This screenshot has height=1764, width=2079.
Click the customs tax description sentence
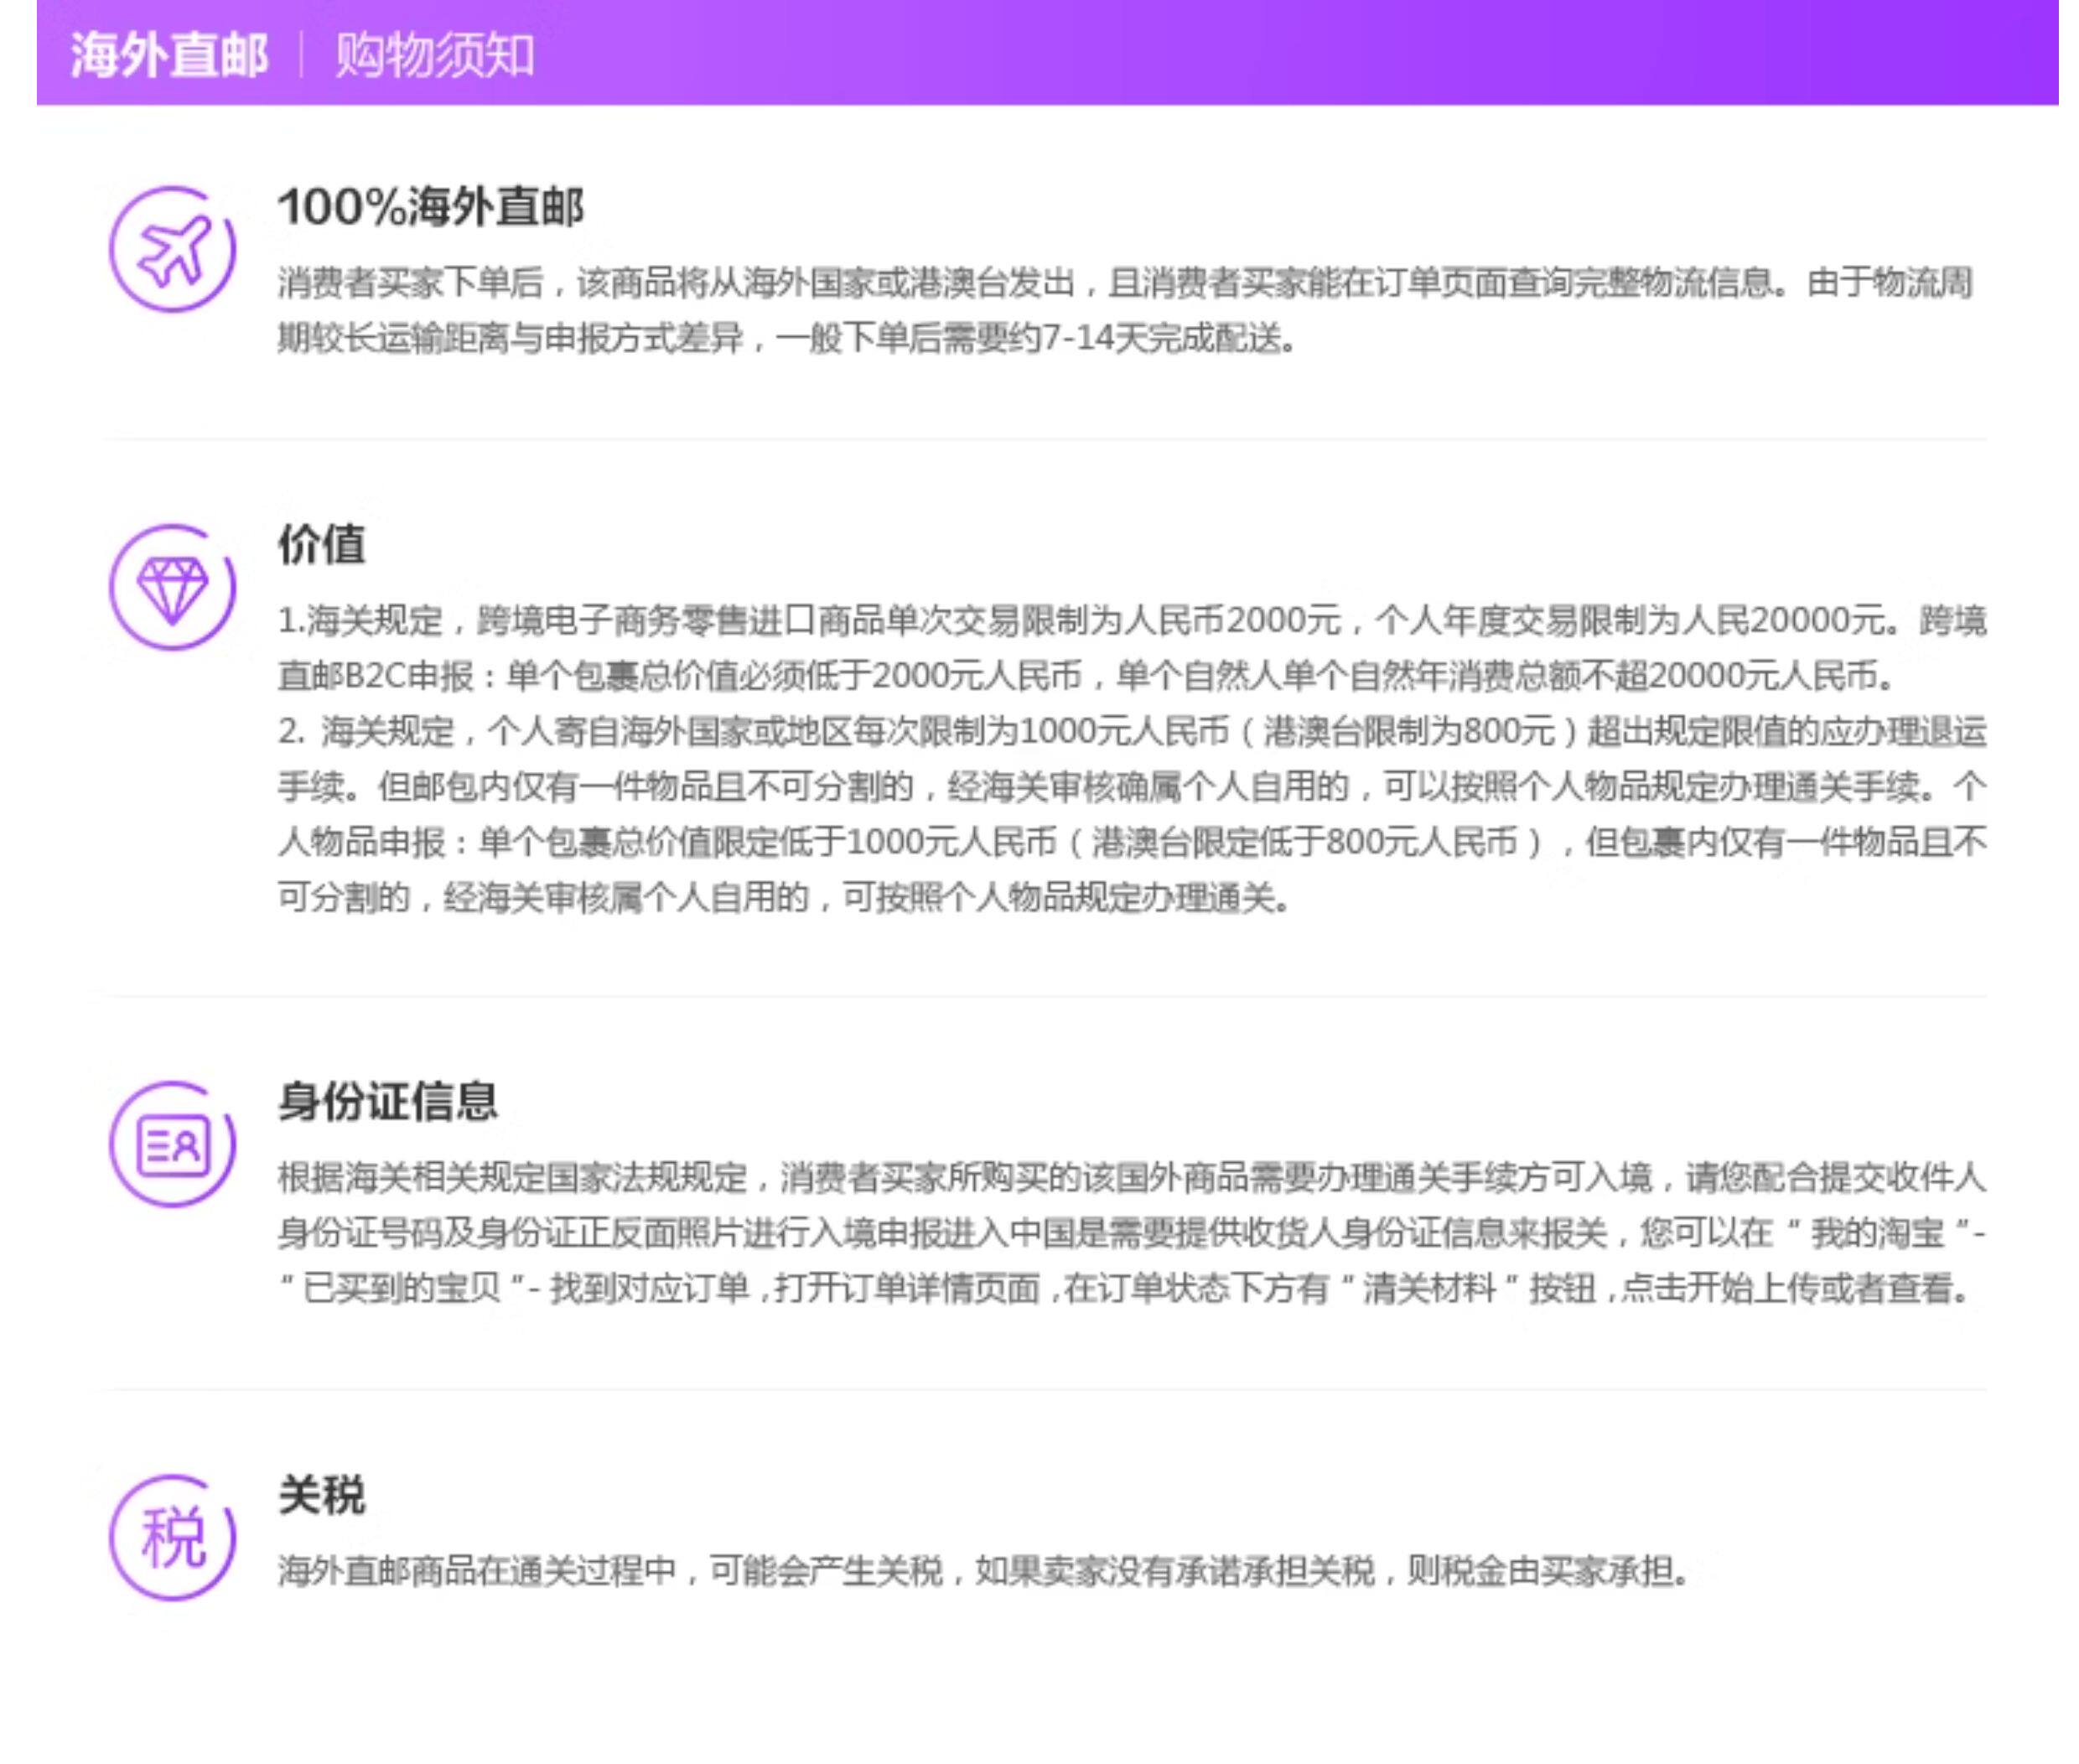point(983,1571)
